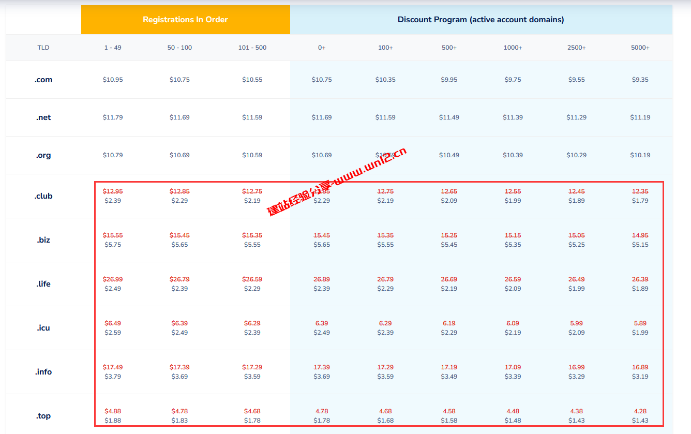Click the 5000+ discount column header

pos(640,48)
